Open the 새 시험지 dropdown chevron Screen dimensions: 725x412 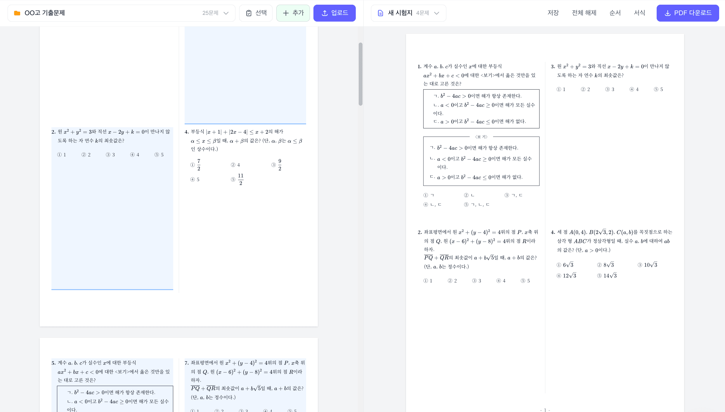pos(437,13)
